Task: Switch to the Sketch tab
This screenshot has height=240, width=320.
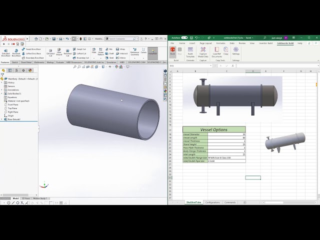Action: [15, 62]
